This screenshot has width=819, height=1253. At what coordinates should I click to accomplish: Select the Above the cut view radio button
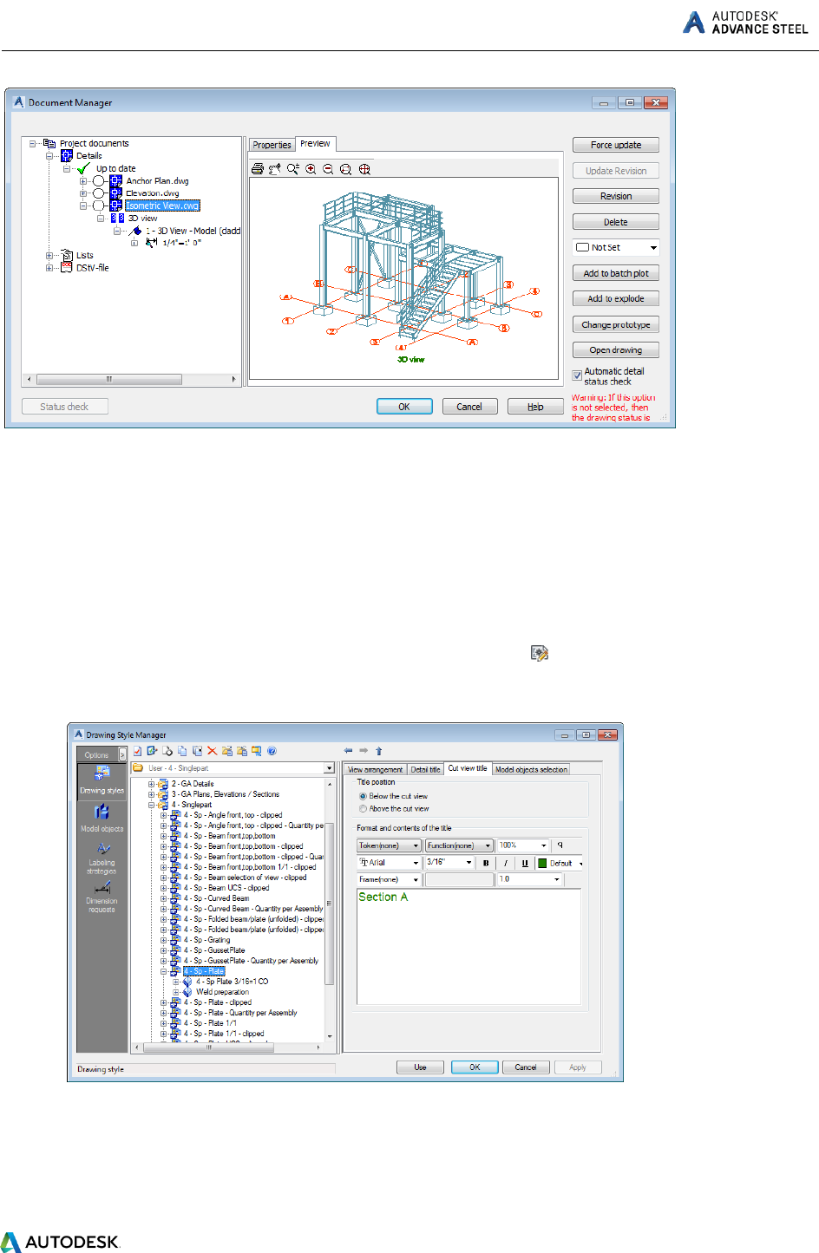click(x=363, y=808)
